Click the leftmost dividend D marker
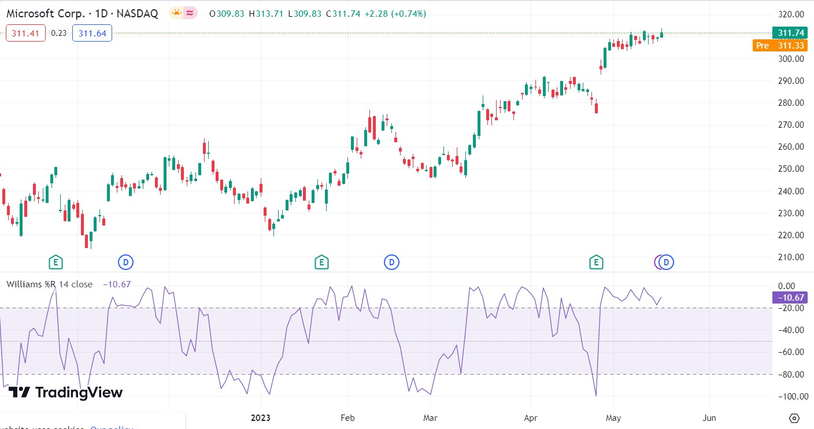This screenshot has width=814, height=429. 125,262
